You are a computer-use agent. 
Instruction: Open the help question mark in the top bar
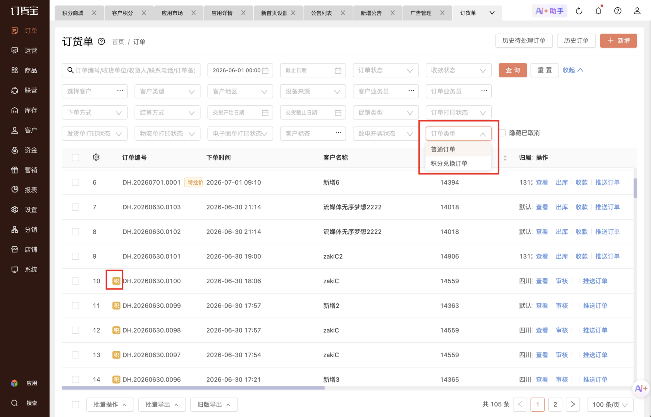(x=618, y=11)
